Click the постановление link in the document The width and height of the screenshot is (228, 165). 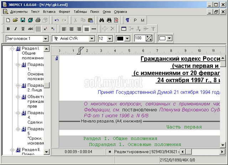(x=139, y=110)
